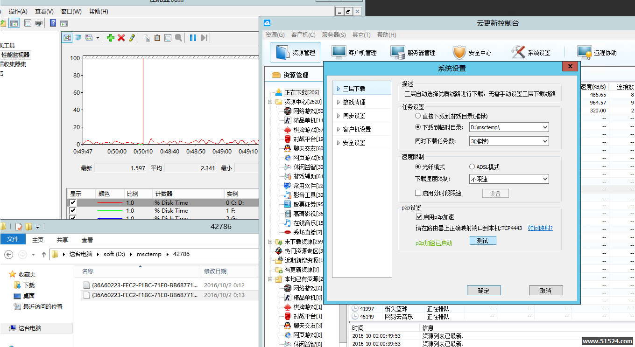Open the 下载速度限制 dropdown
The height and width of the screenshot is (347, 635).
tap(545, 179)
